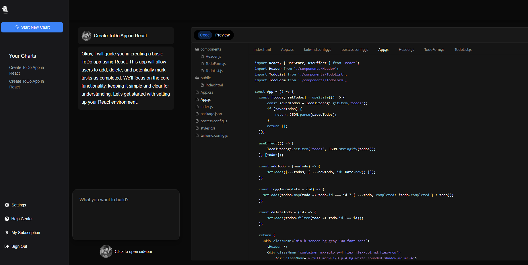Click avatar next to 'Click to open sidebar'
Viewport: 528px width, 265px height.
[x=106, y=252]
